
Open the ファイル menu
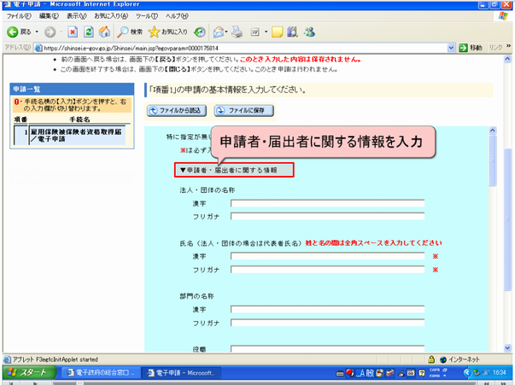[19, 15]
